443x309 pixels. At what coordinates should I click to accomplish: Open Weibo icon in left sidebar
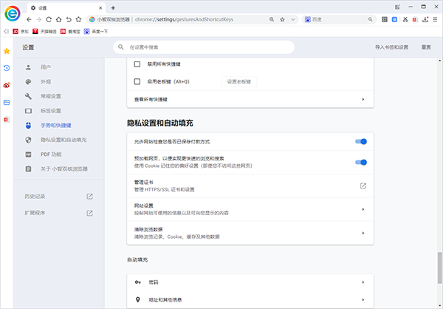tap(7, 85)
